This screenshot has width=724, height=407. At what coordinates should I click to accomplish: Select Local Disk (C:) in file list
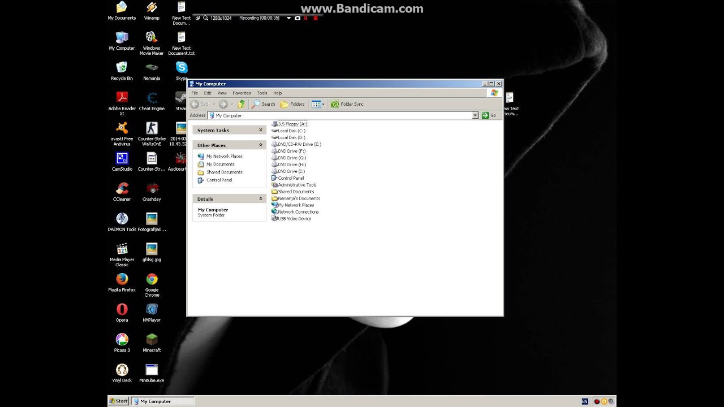tap(288, 131)
